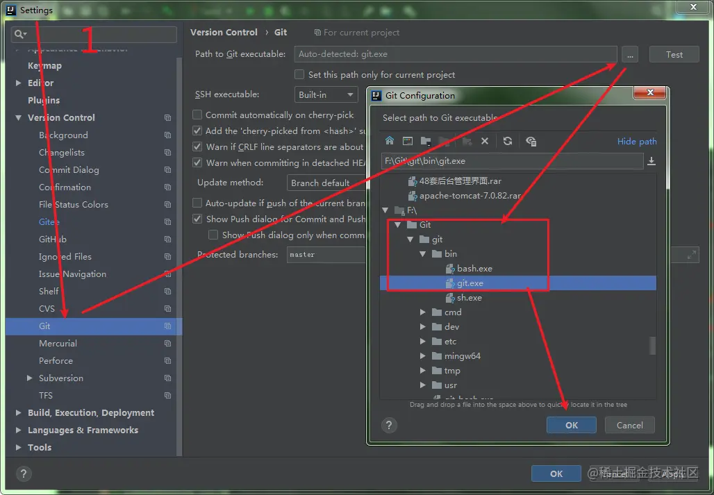Click per-project icon on Gitee row
This screenshot has width=714, height=495.
coord(167,221)
